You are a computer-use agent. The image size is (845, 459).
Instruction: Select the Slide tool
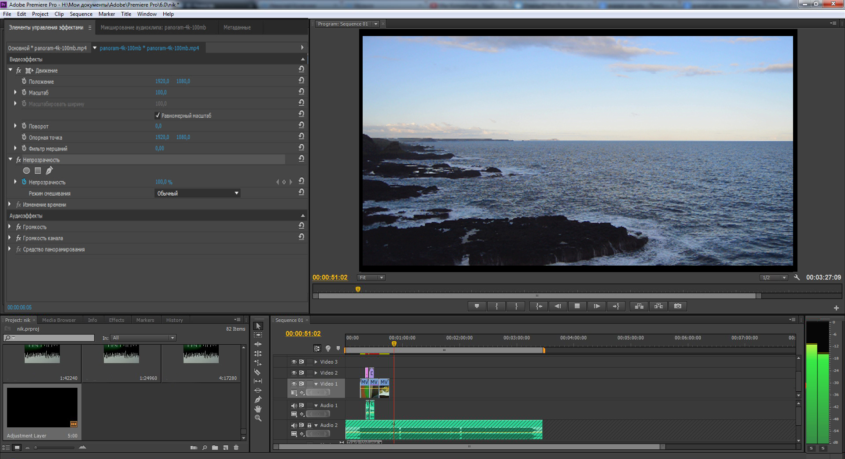pos(258,390)
